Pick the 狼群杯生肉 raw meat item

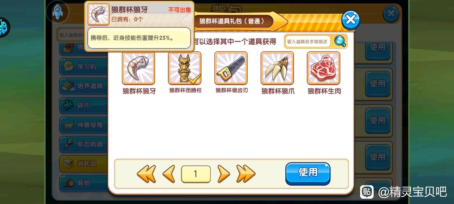pos(324,68)
